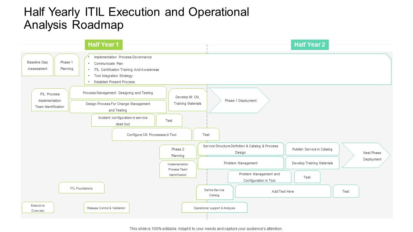
Task: Select Publish Service in Catalog box
Action: tap(312, 149)
